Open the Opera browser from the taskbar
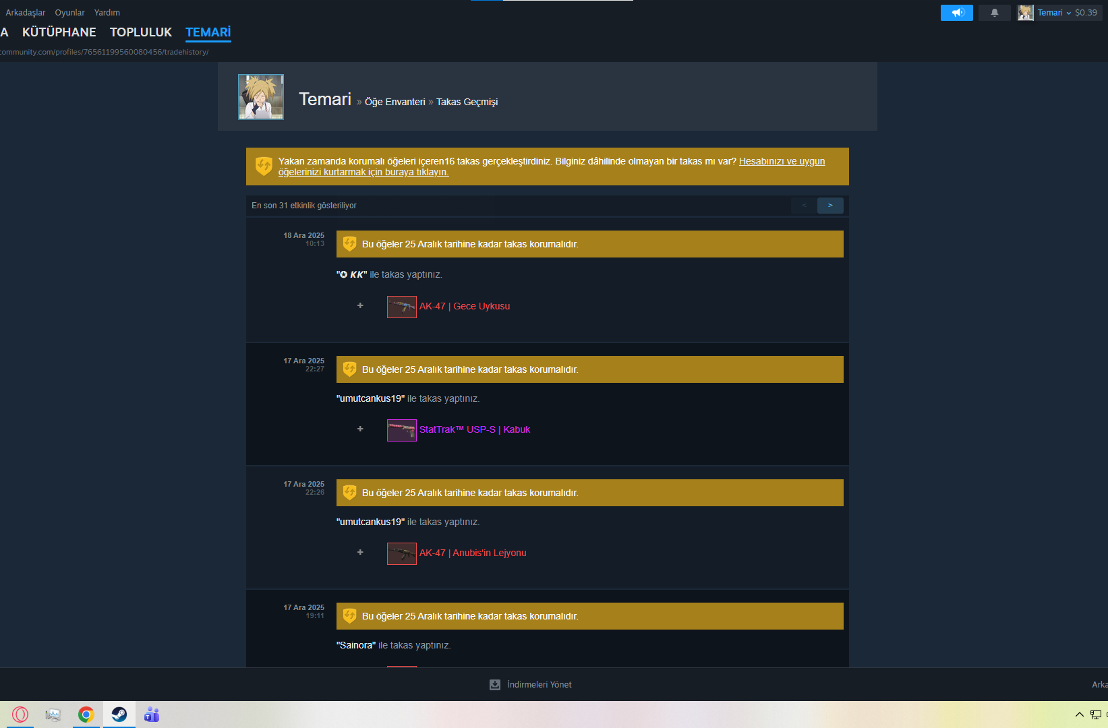Screen dimensions: 1108x728 (20, 715)
